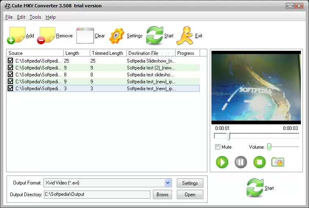Click the Length column header
Image resolution: width=309 pixels, height=208 pixels.
(x=77, y=53)
